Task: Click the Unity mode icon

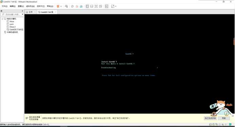Action: (101, 6)
